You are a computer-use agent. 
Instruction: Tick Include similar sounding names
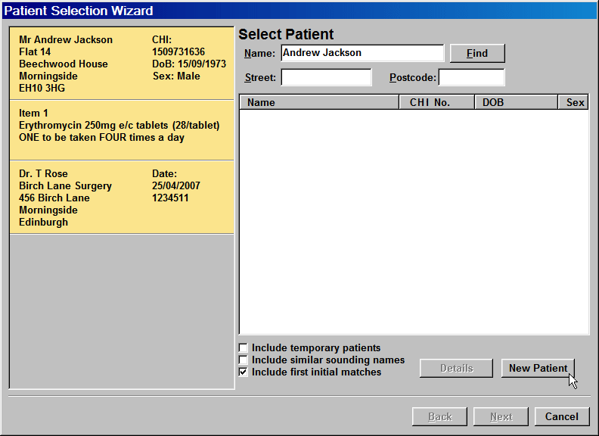[244, 360]
